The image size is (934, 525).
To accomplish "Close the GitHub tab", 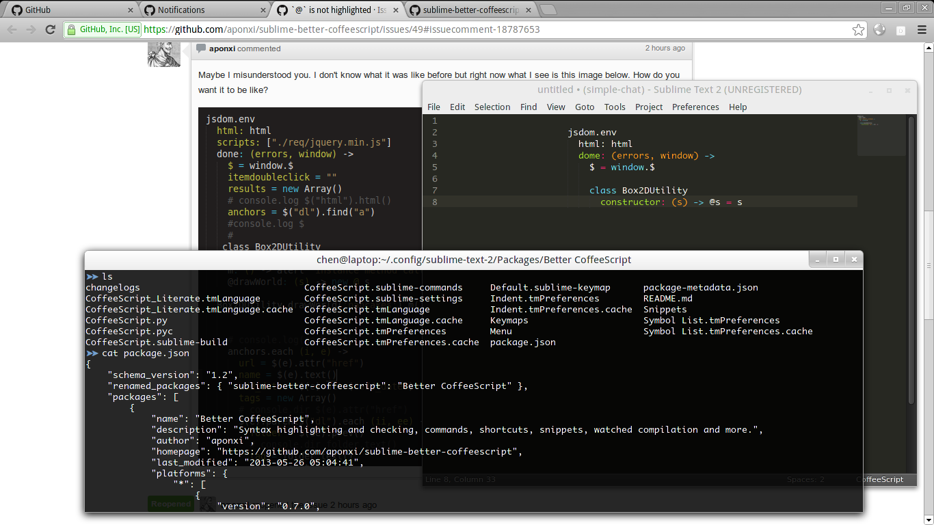I will tap(131, 10).
